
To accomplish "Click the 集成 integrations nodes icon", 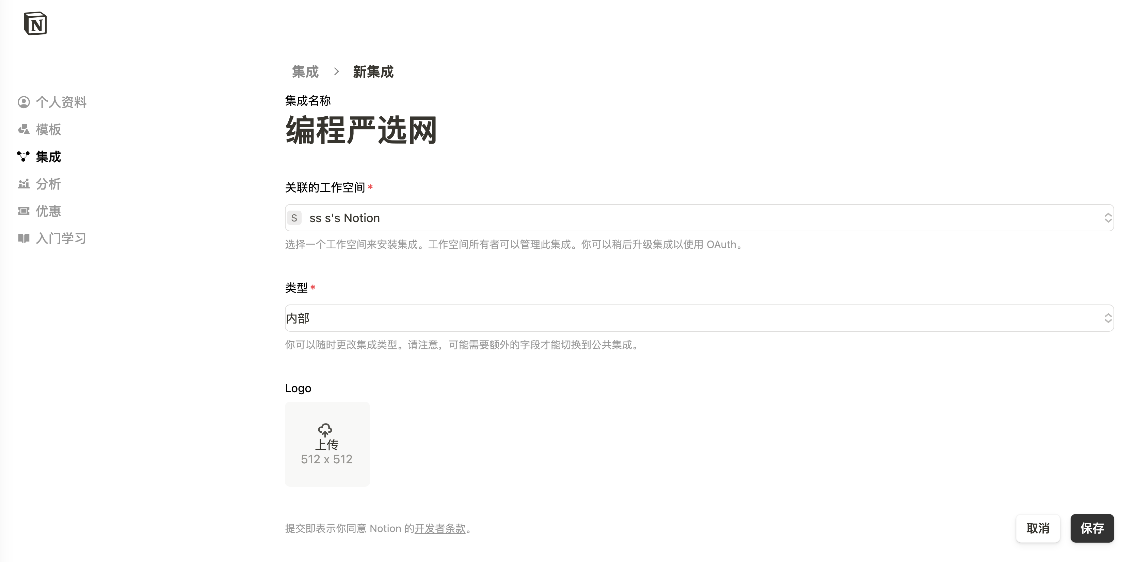I will [x=23, y=156].
